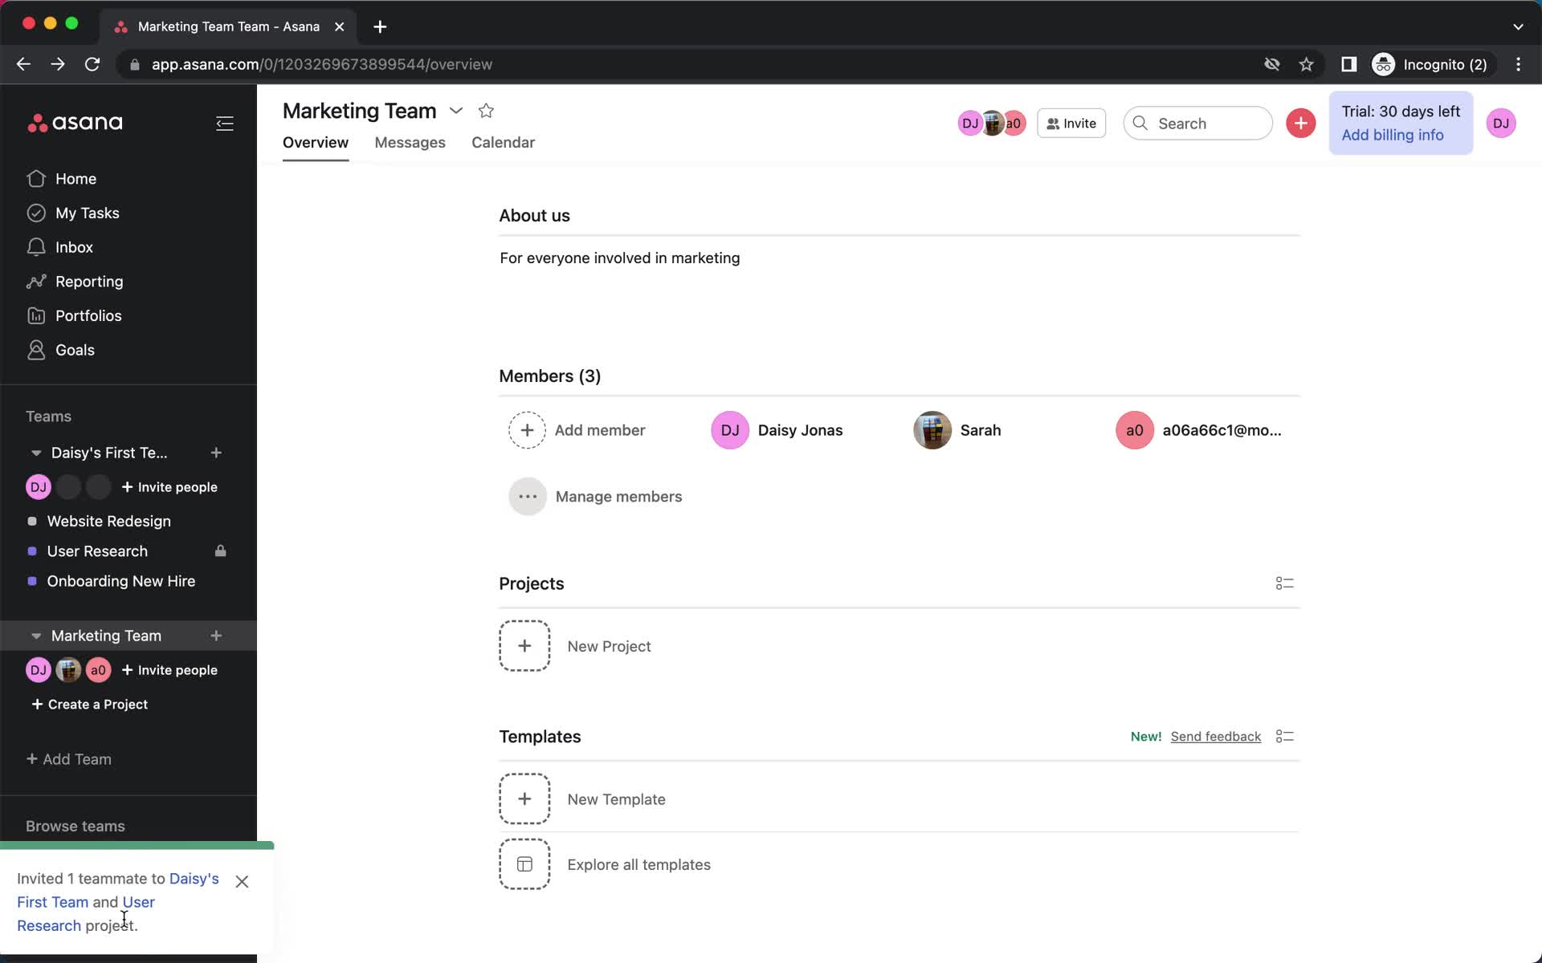
Task: Go back in browser history
Action: (23, 64)
